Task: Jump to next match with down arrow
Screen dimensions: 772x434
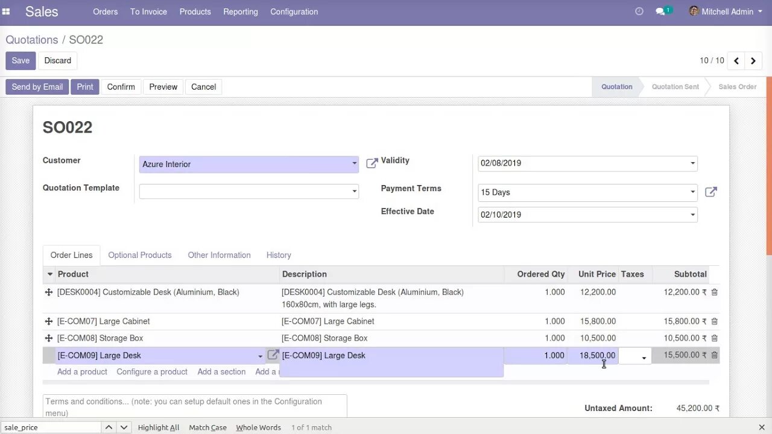Action: coord(124,427)
